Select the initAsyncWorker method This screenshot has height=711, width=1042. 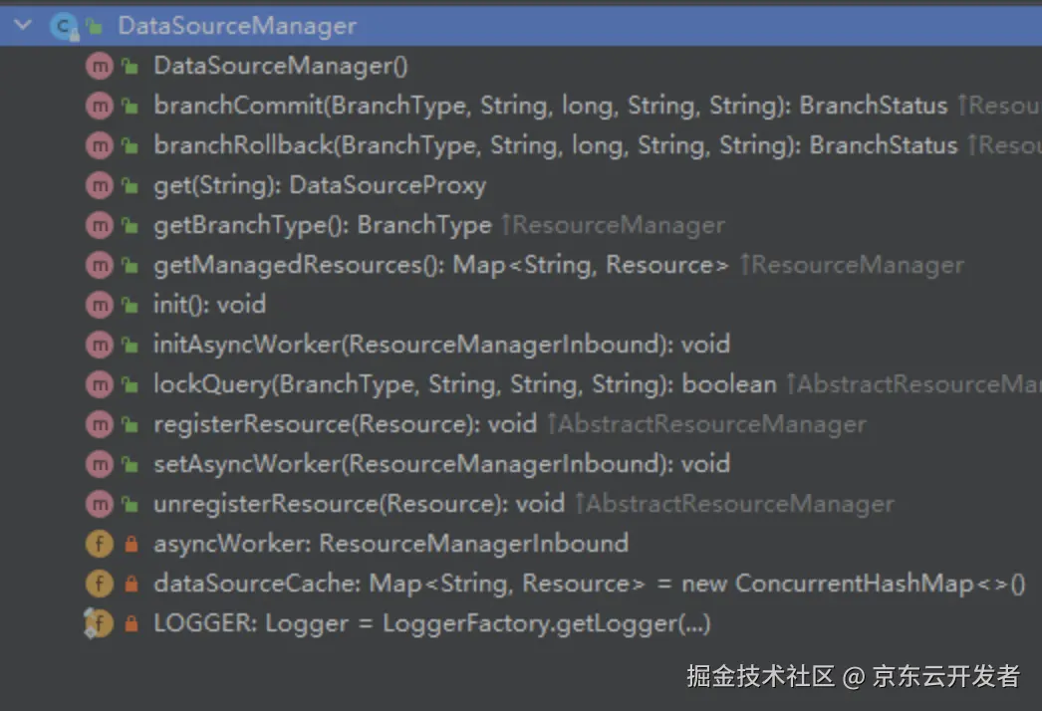coord(442,345)
